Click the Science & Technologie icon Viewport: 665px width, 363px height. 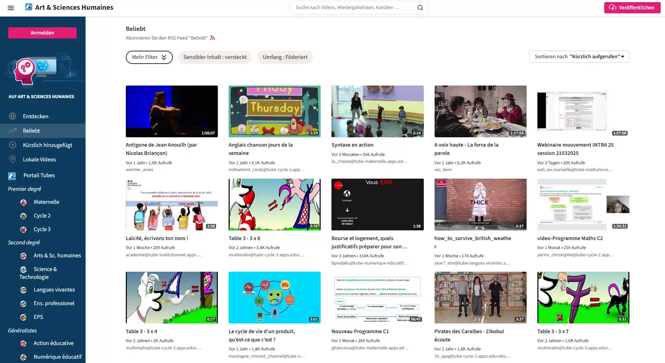pos(23,270)
